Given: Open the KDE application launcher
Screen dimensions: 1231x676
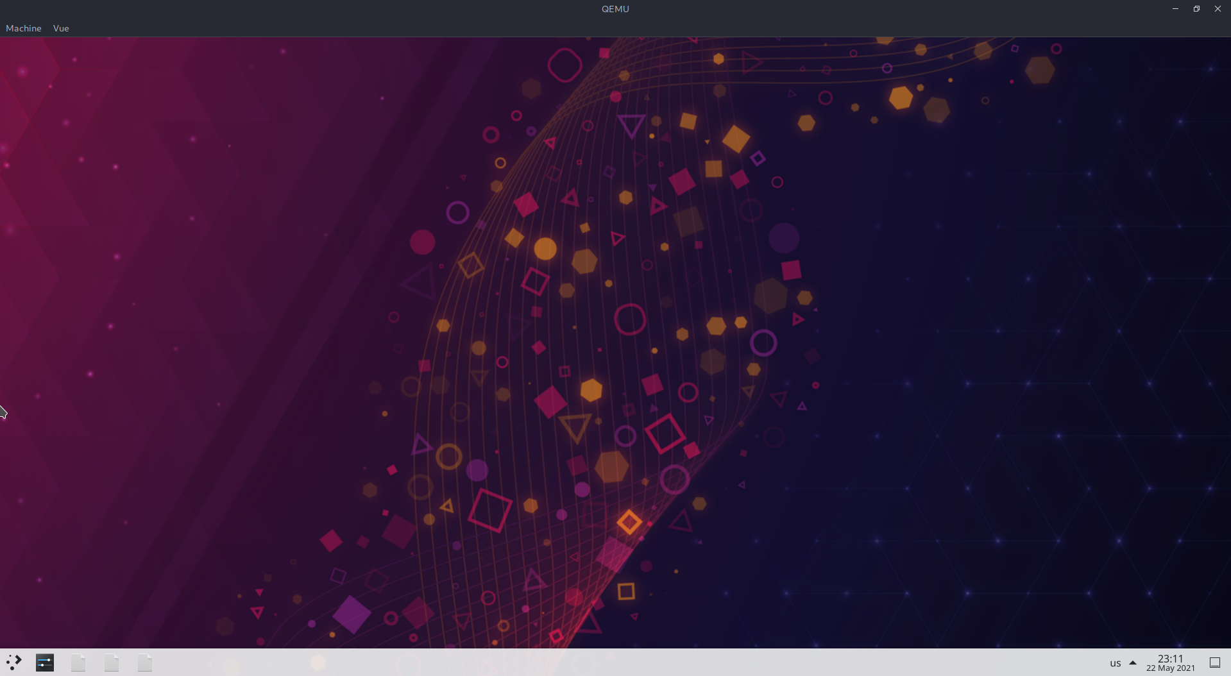Looking at the screenshot, I should coord(14,663).
